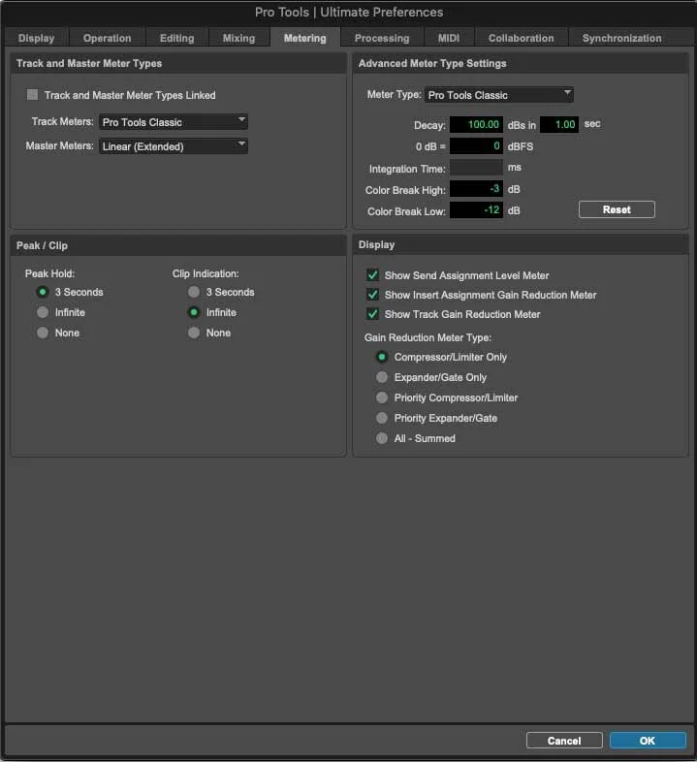Select Peak Hold 3 Seconds
This screenshot has width=697, height=762.
[x=43, y=292]
